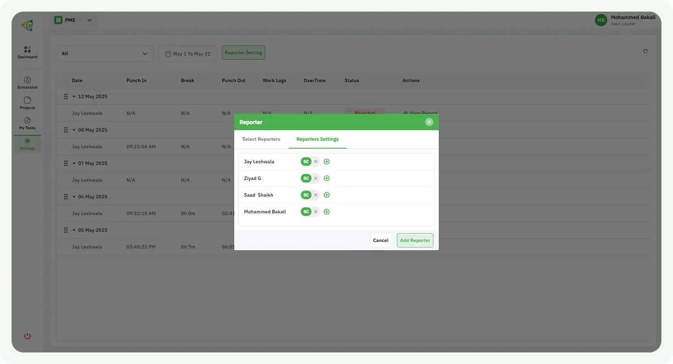This screenshot has width=673, height=364.
Task: Close the Reporter dialog with the X
Action: click(x=429, y=122)
